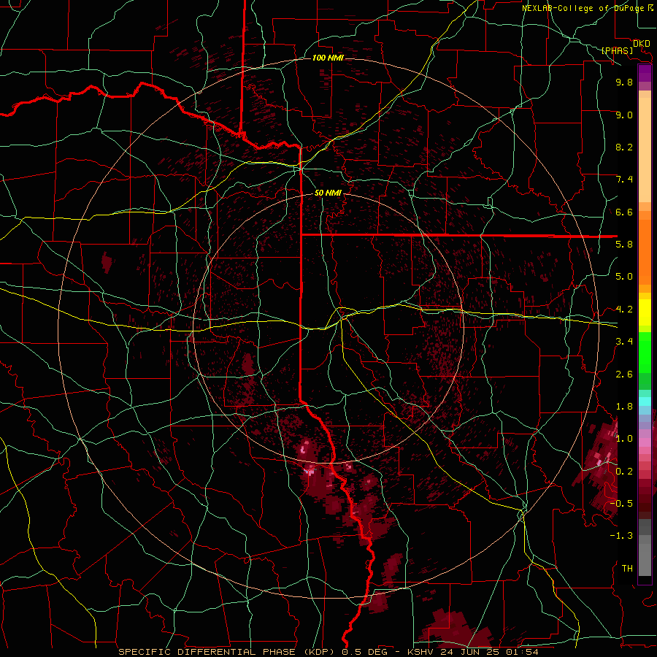Click the 5.8 color scale value

[x=624, y=245]
